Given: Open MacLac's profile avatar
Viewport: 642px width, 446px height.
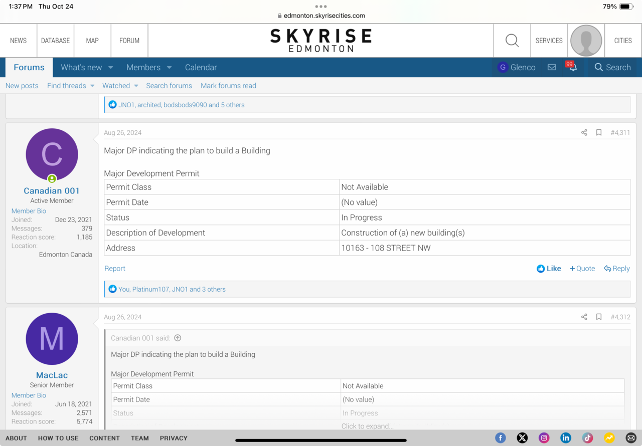Looking at the screenshot, I should [x=52, y=339].
